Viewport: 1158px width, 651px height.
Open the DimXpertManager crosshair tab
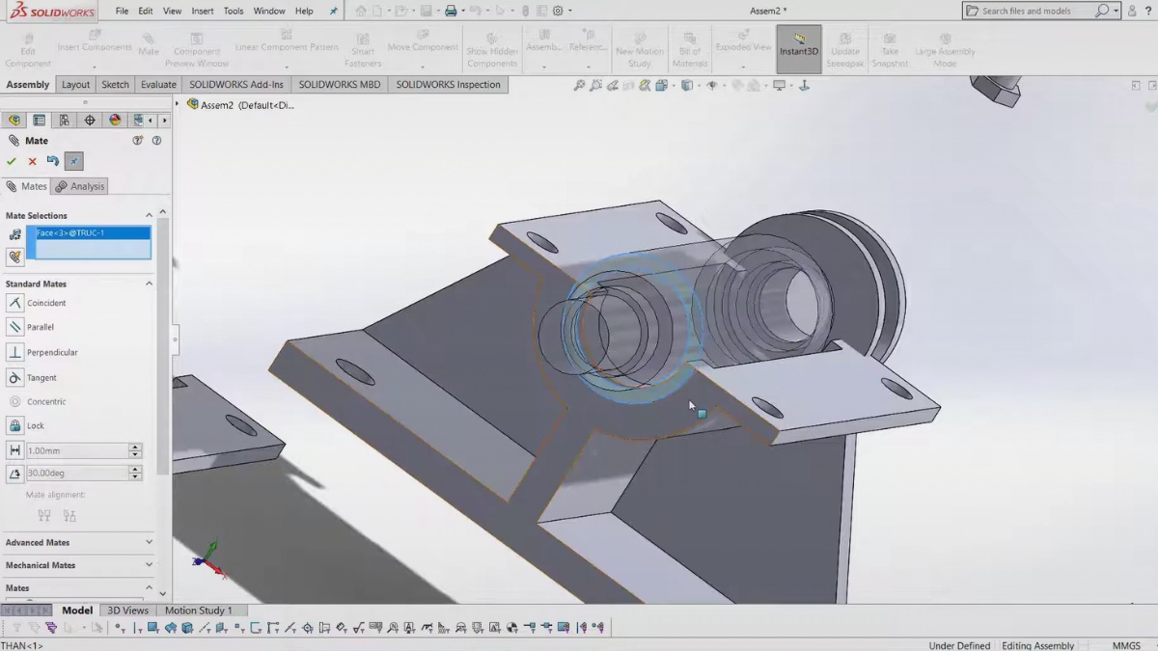pos(90,121)
